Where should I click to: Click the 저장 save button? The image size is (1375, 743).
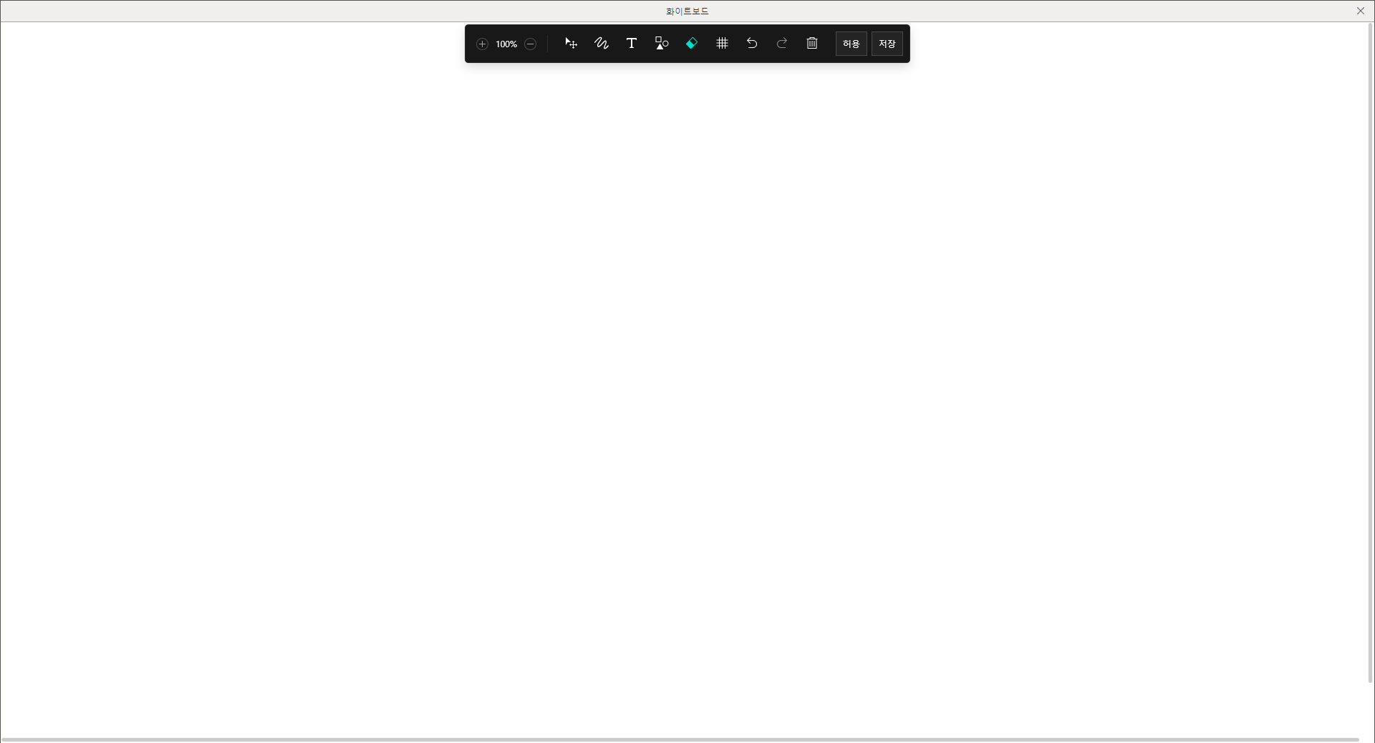coord(887,44)
